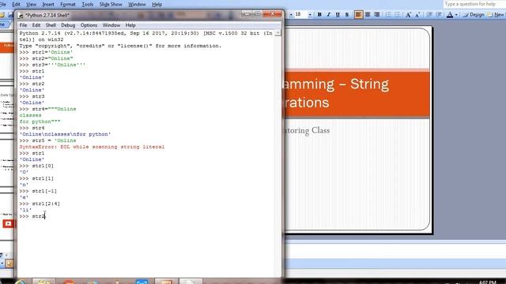Open PowerPoint Window menu
The image size is (506, 284).
click(x=137, y=4)
